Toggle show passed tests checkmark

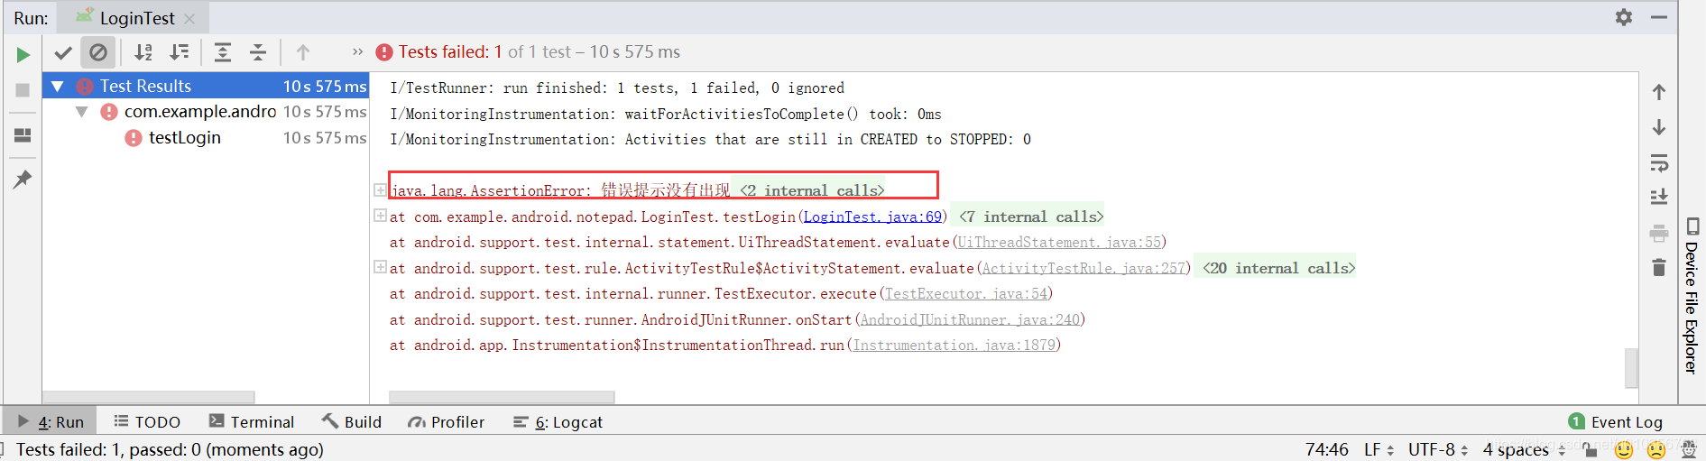pos(63,52)
